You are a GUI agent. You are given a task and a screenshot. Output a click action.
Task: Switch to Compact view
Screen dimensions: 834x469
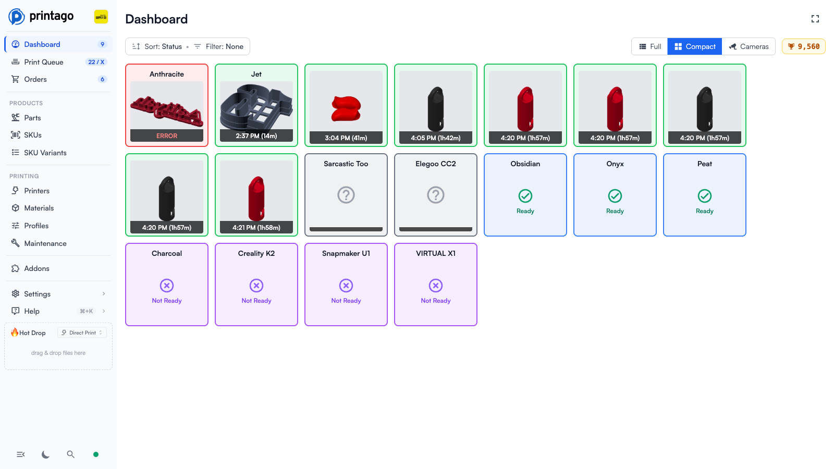click(695, 46)
